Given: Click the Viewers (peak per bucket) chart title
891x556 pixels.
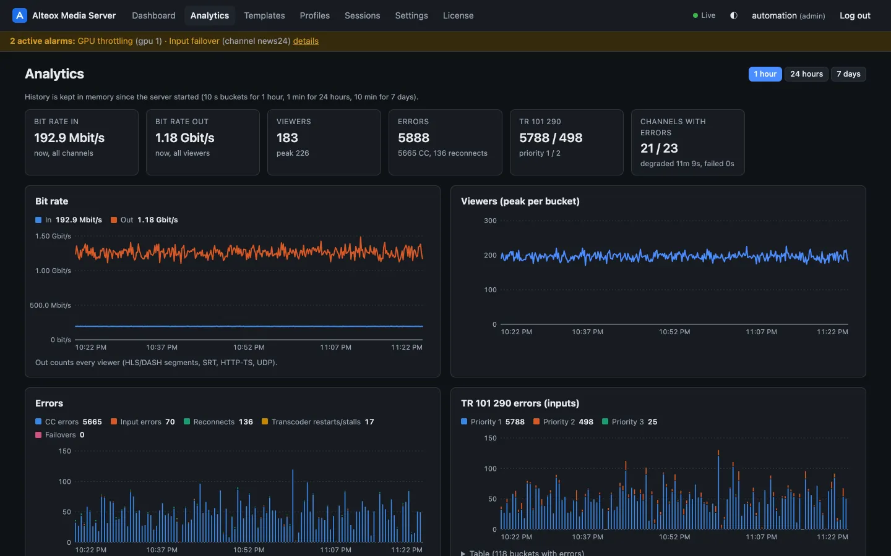Looking at the screenshot, I should tap(520, 201).
